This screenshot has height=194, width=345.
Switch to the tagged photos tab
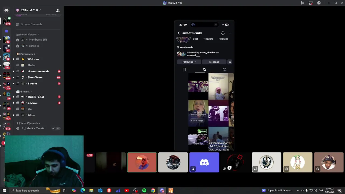pos(225,70)
